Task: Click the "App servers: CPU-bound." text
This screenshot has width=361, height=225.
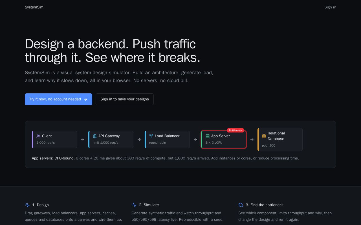Action: [x=53, y=158]
